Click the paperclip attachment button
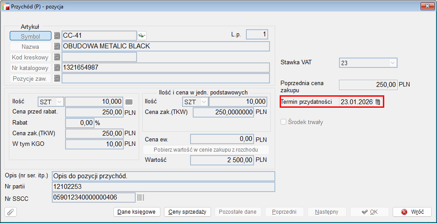 (x=10, y=212)
